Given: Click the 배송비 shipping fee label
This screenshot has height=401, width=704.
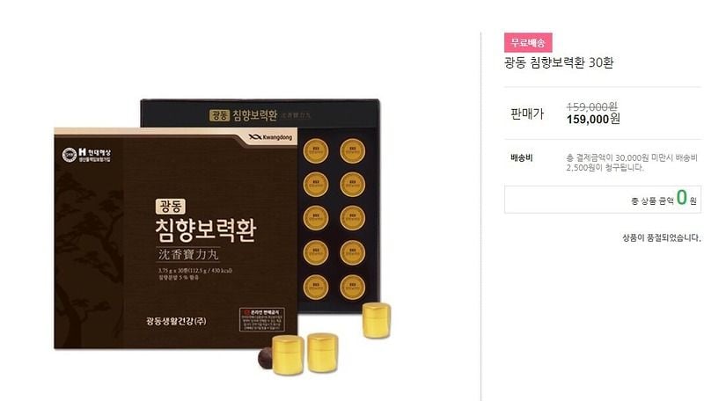Looking at the screenshot, I should tap(521, 158).
